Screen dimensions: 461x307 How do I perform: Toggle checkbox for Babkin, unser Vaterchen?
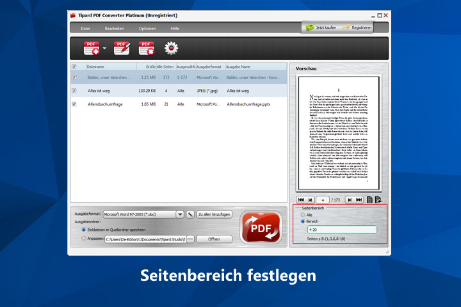click(74, 77)
